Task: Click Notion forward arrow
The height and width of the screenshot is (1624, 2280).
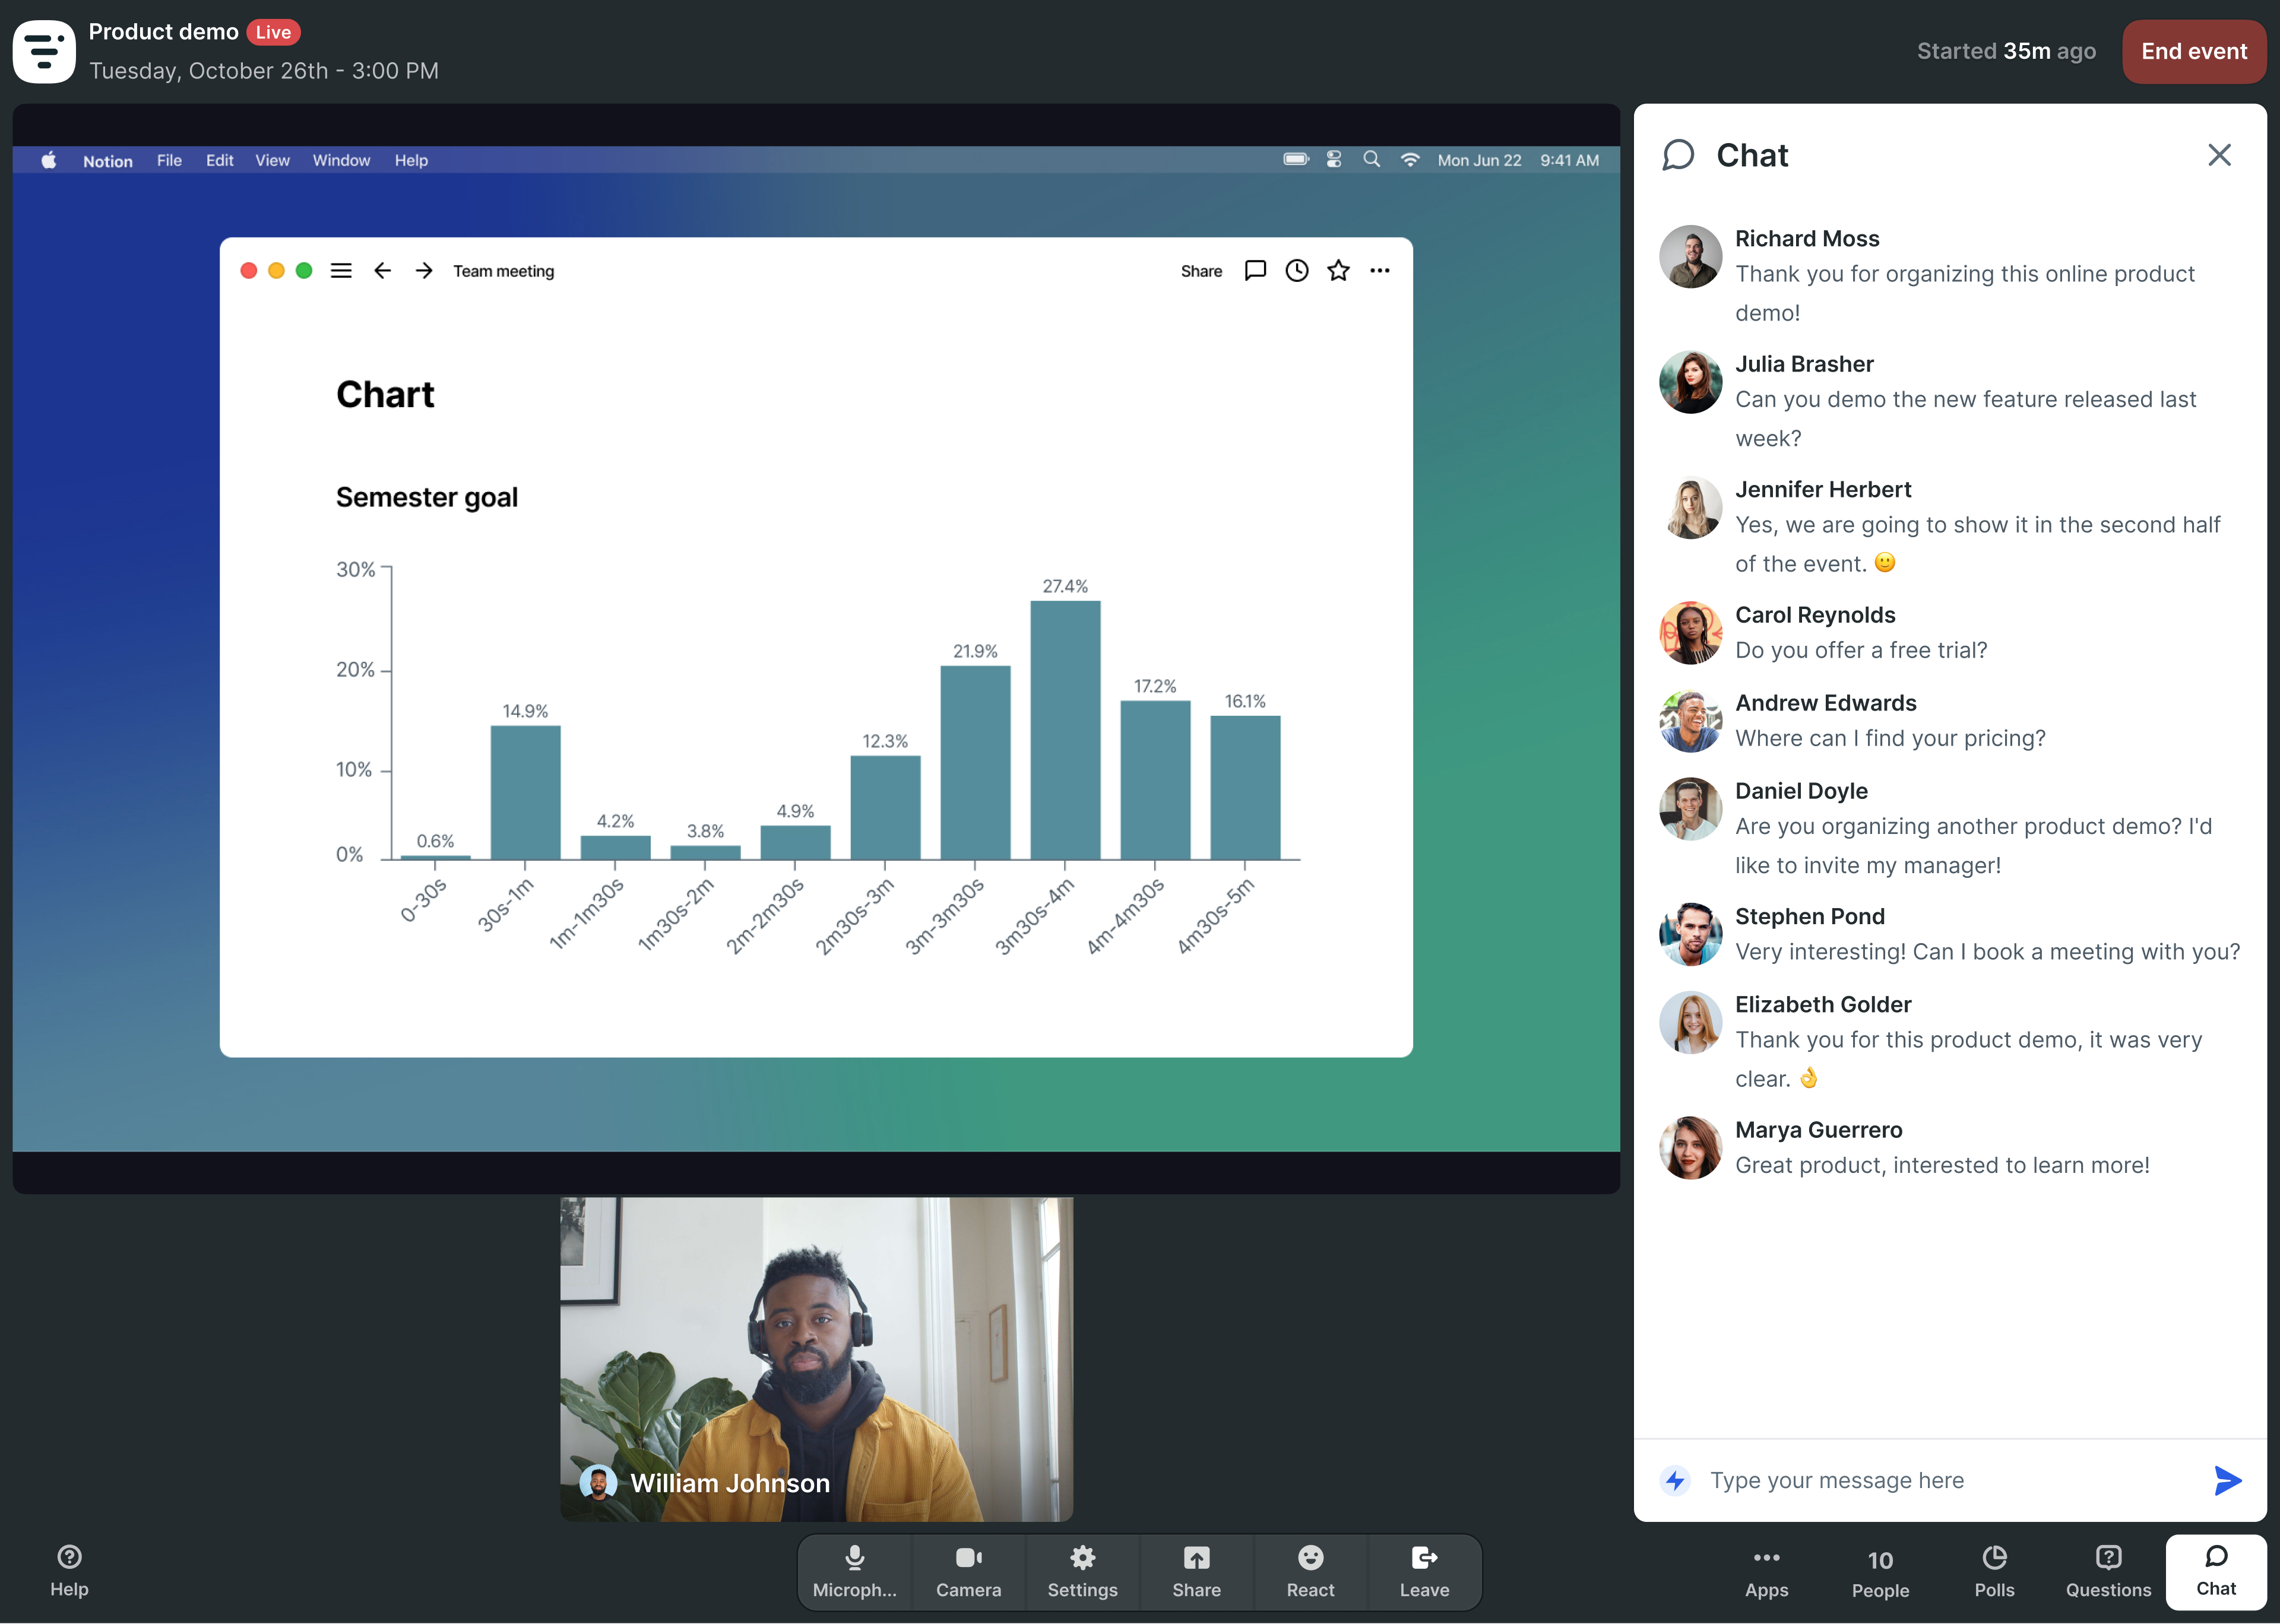Action: 424,271
